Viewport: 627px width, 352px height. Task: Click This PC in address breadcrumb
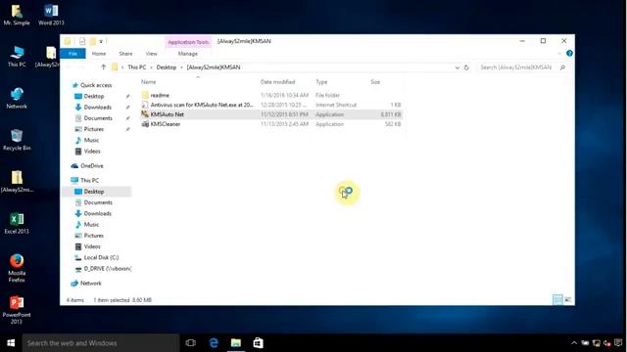pos(137,67)
